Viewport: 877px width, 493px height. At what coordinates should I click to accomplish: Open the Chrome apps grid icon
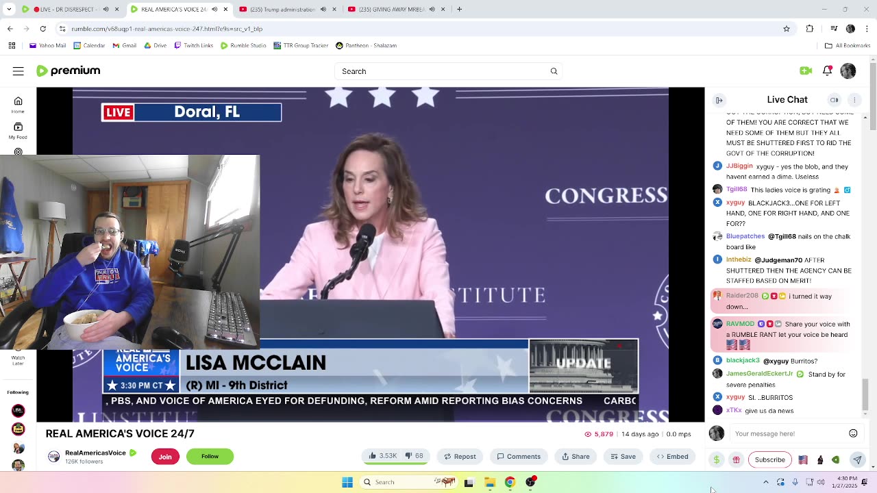click(12, 46)
